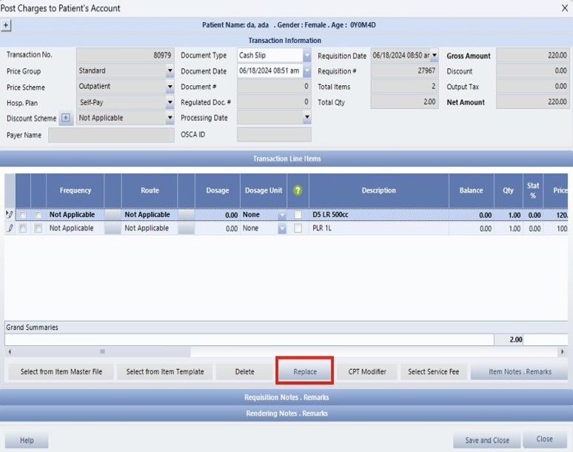Open the Hosp. Plan dropdown

click(170, 102)
